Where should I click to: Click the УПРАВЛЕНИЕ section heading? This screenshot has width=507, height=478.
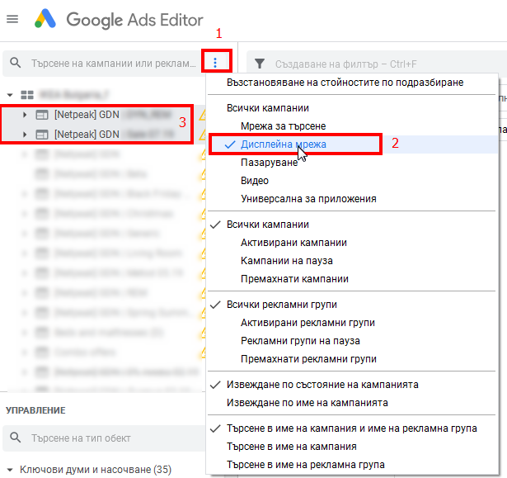point(35,410)
